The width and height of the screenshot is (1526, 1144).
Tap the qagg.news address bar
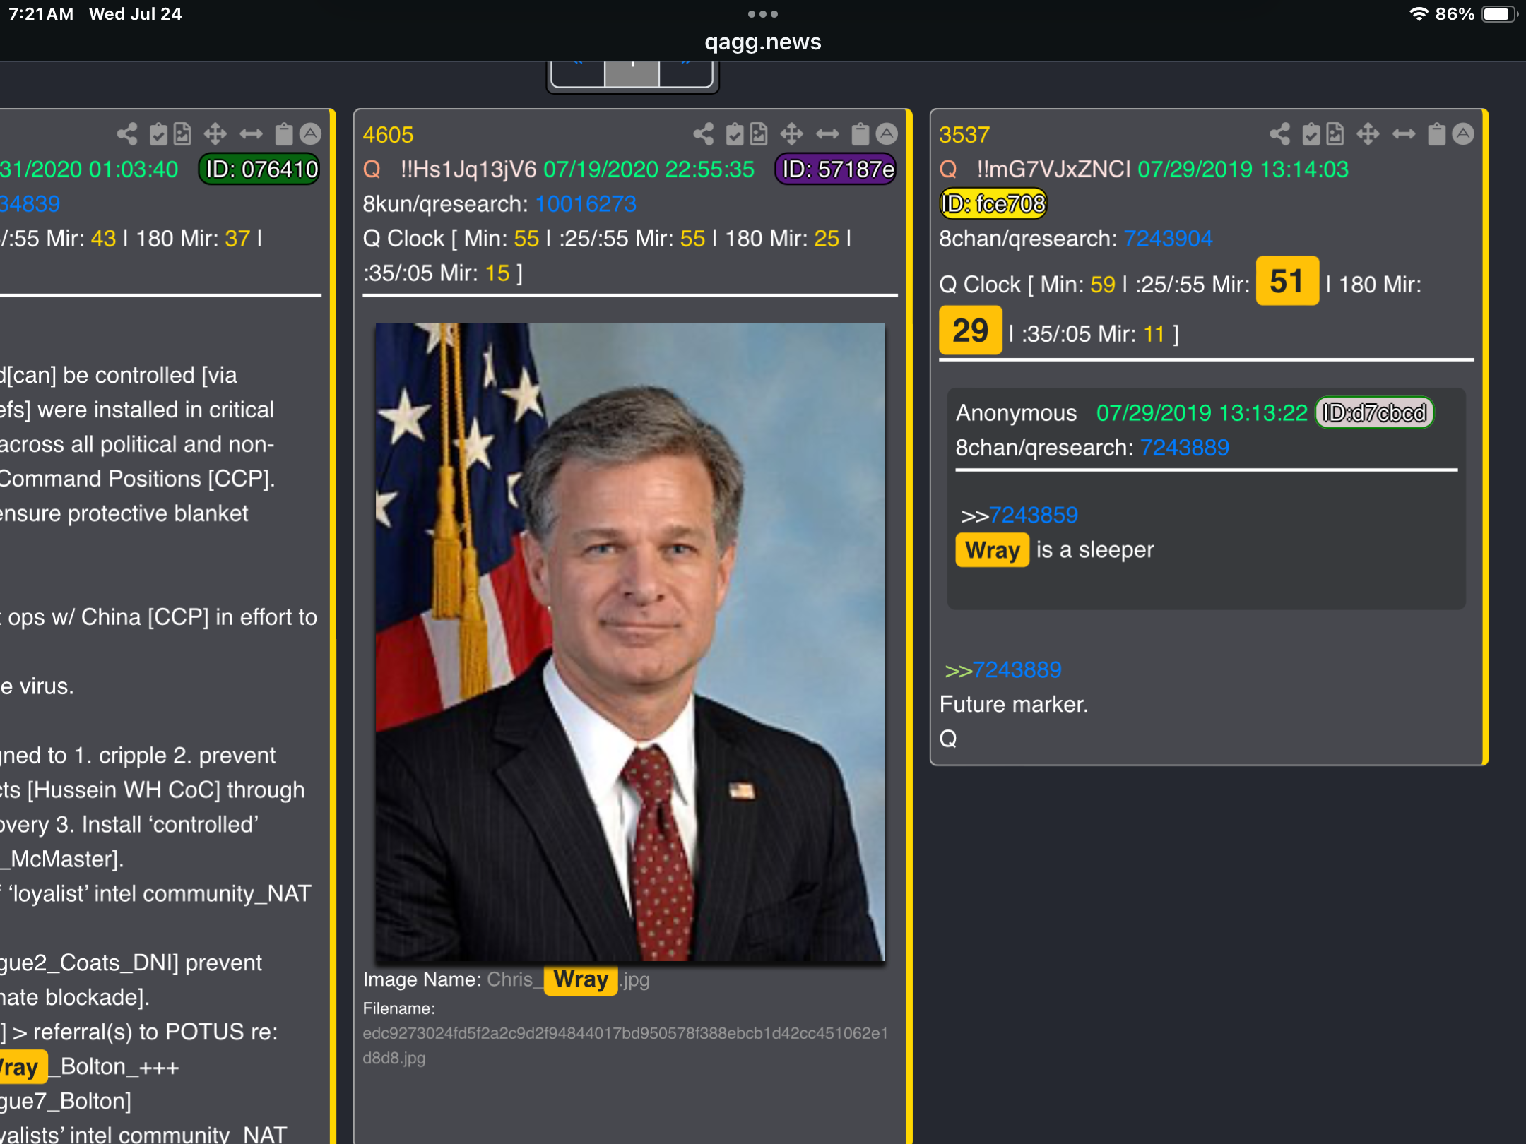(763, 42)
